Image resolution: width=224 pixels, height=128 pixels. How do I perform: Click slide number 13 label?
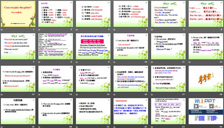[x=33, y=94]
